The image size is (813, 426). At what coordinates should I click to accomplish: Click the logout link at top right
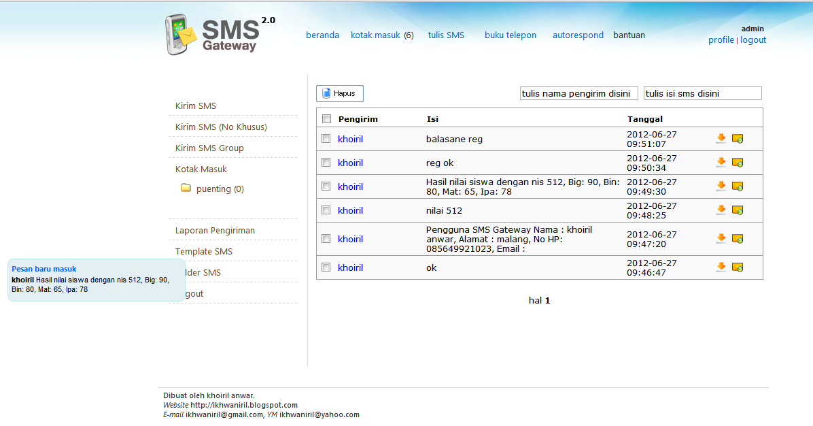753,40
